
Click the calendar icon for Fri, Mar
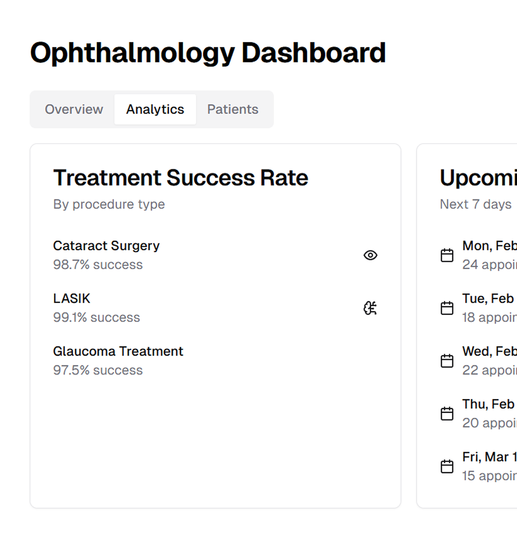pos(447,466)
